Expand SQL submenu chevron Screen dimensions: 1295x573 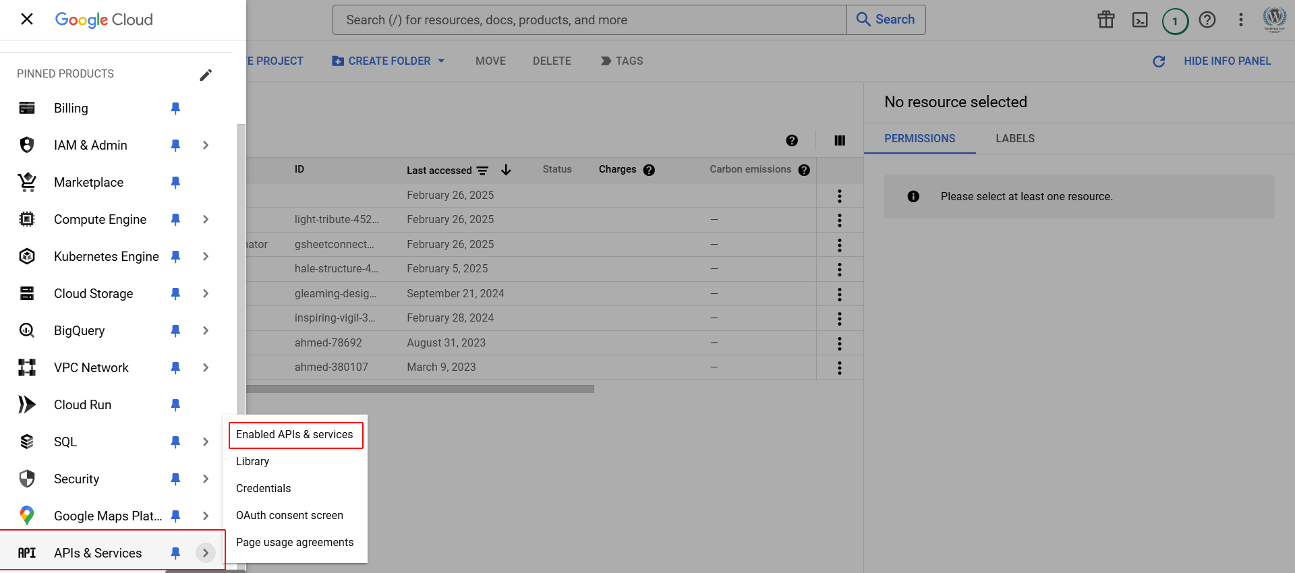206,442
